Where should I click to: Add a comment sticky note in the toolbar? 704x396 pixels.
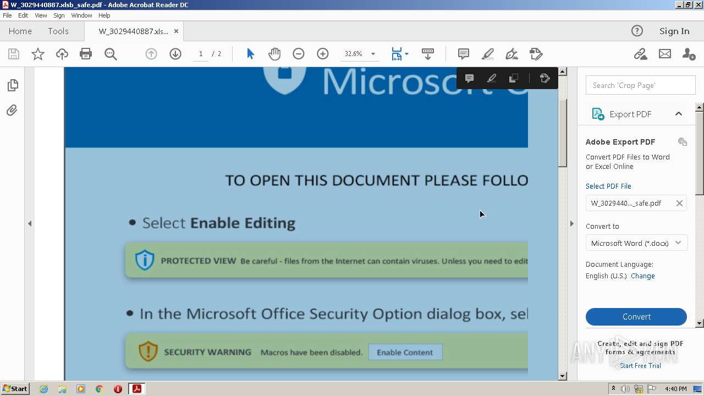(x=464, y=54)
